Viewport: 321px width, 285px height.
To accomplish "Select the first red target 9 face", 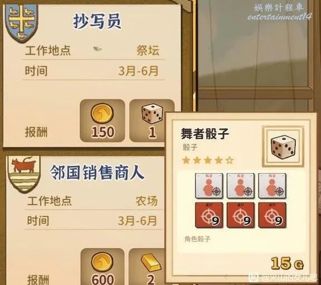I will (209, 215).
